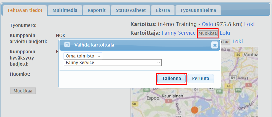Go to the Statusvaiheet tab
This screenshot has width=272, height=117.
pyautogui.click(x=131, y=11)
